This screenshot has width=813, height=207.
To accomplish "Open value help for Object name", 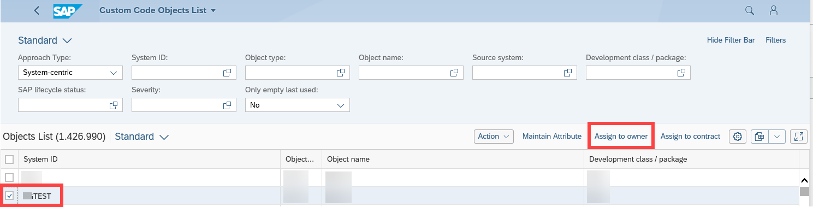I will 454,72.
